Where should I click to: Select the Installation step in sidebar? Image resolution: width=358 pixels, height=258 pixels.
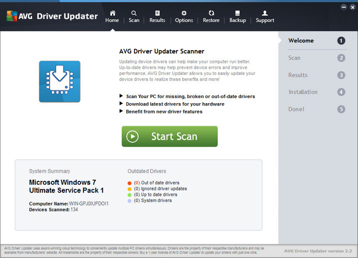(303, 92)
